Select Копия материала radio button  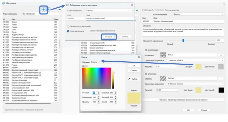(68, 31)
